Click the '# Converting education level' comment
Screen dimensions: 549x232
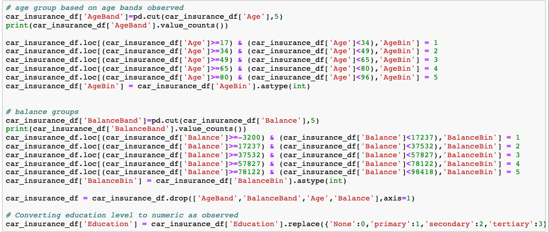(122, 215)
